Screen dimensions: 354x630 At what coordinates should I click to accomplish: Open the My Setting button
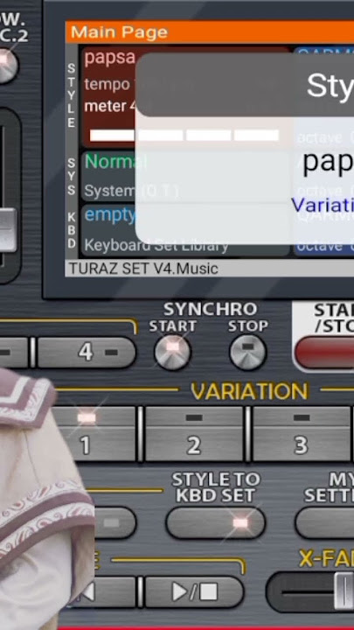[x=324, y=522]
